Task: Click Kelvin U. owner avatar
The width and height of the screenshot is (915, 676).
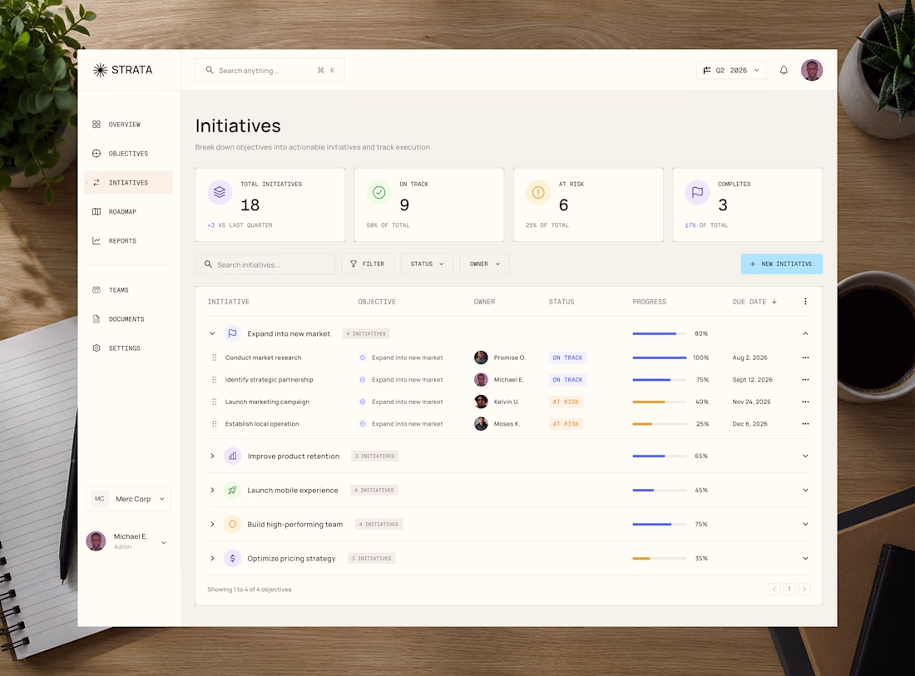Action: 481,402
